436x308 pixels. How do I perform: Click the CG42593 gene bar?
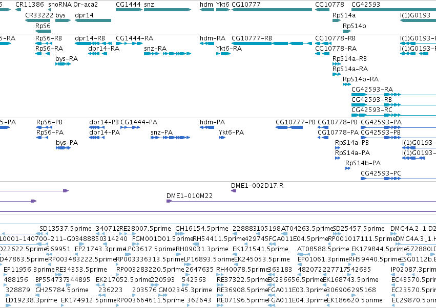394,10
